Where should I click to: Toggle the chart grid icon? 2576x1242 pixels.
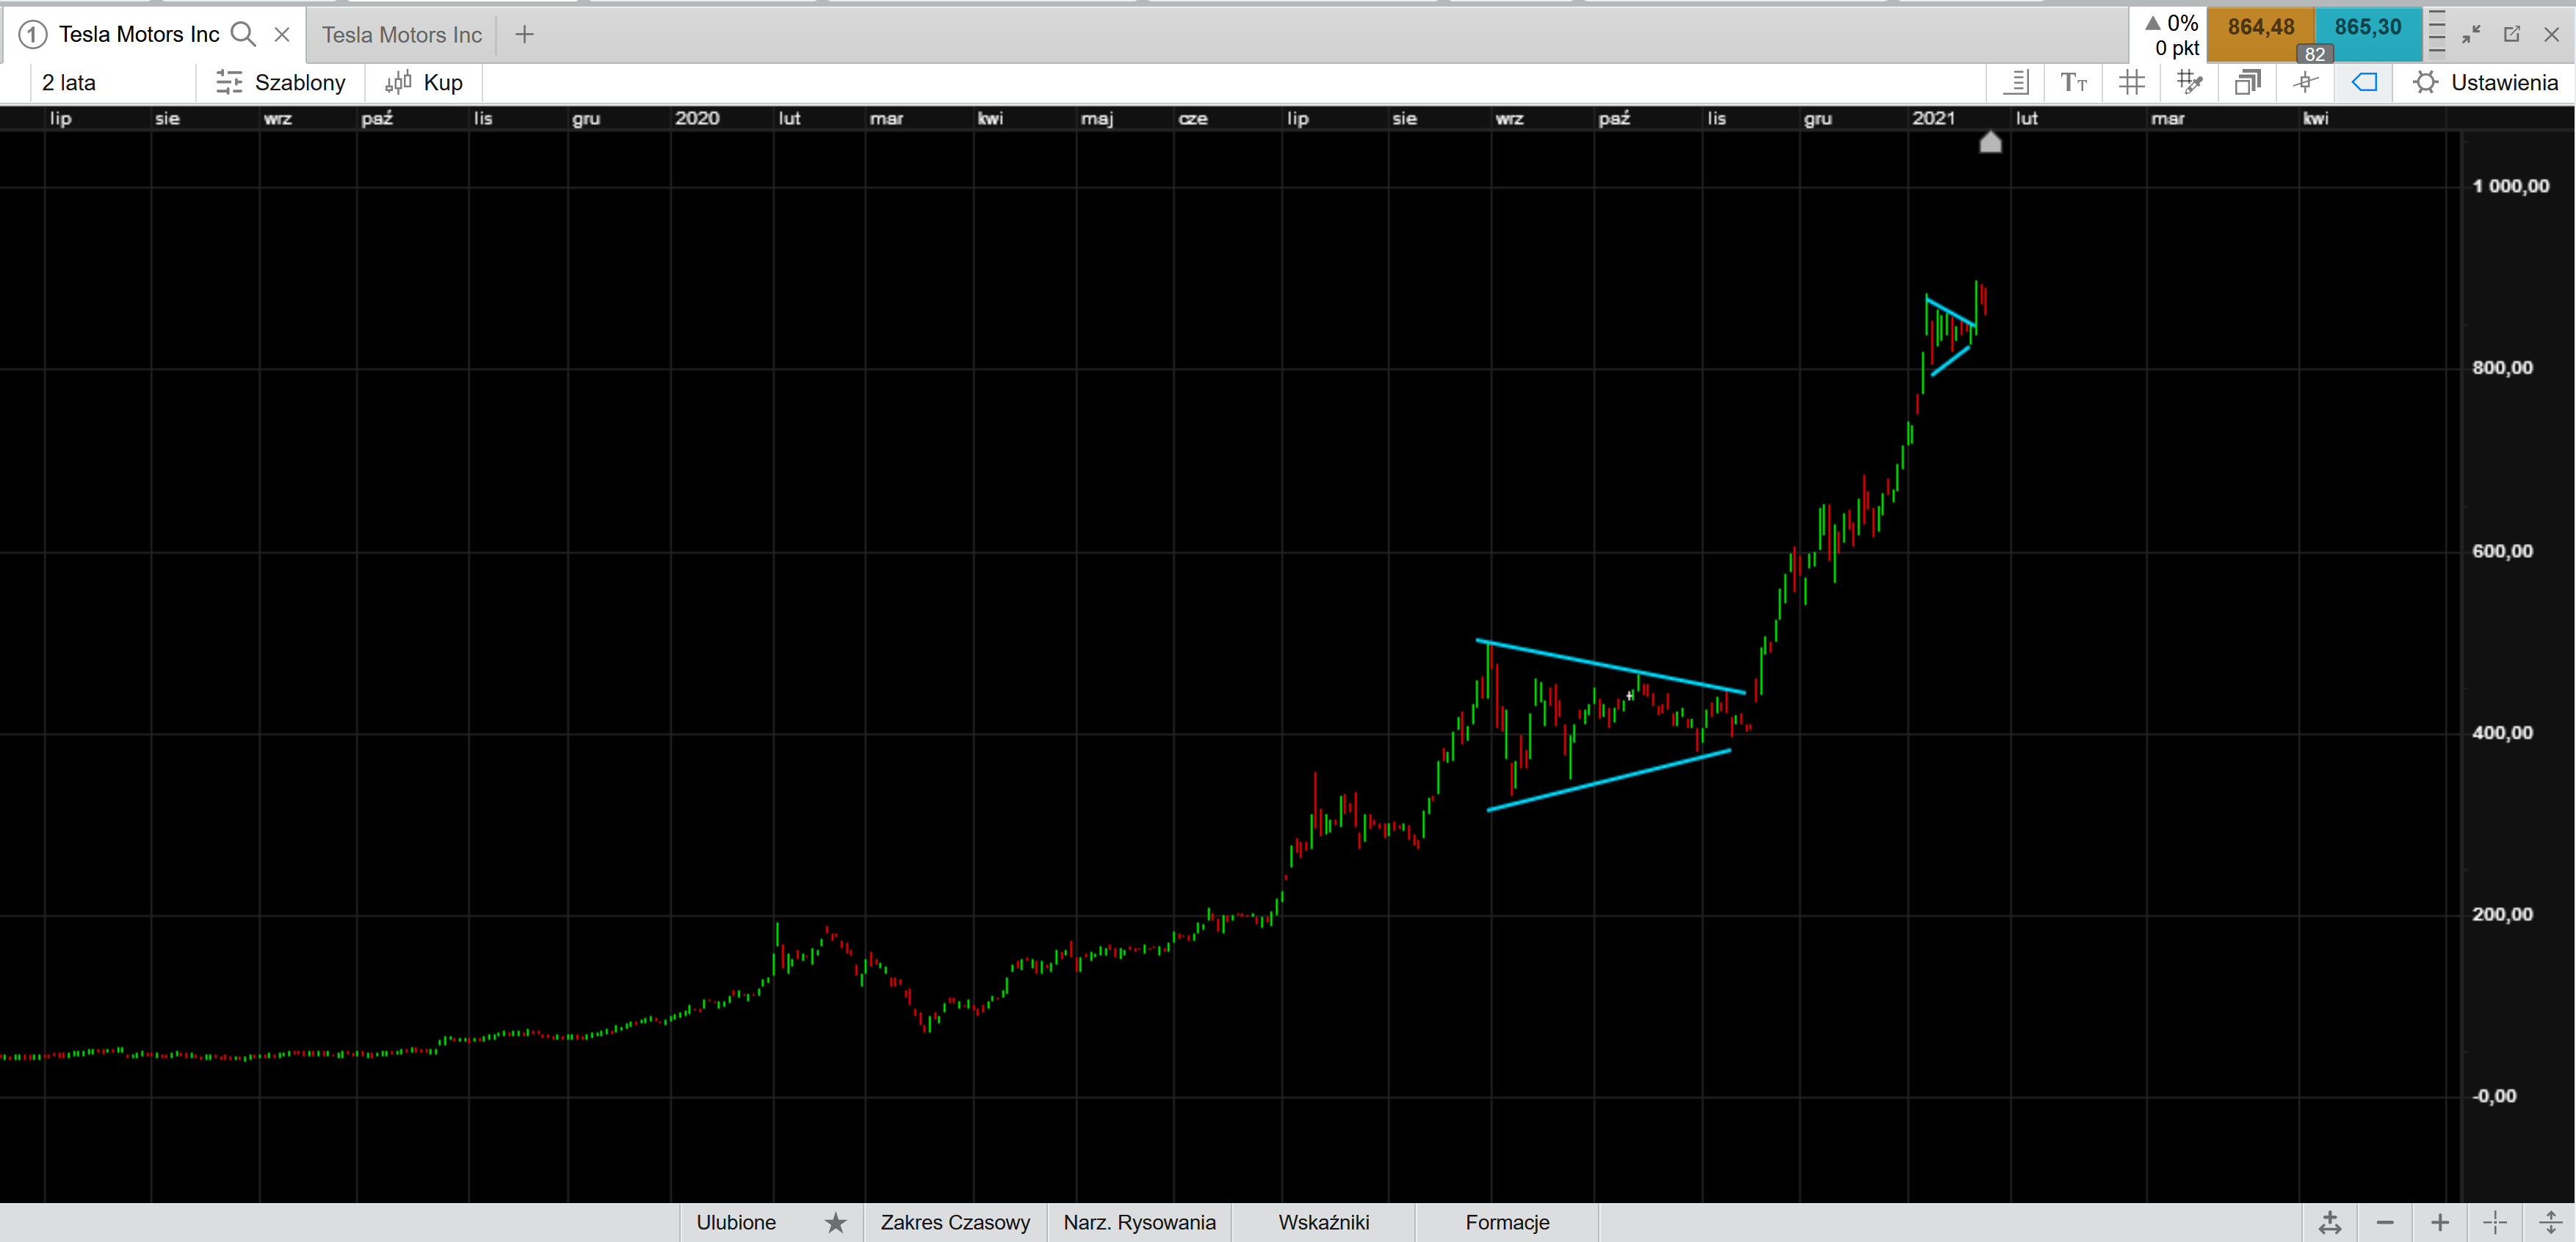(2131, 82)
